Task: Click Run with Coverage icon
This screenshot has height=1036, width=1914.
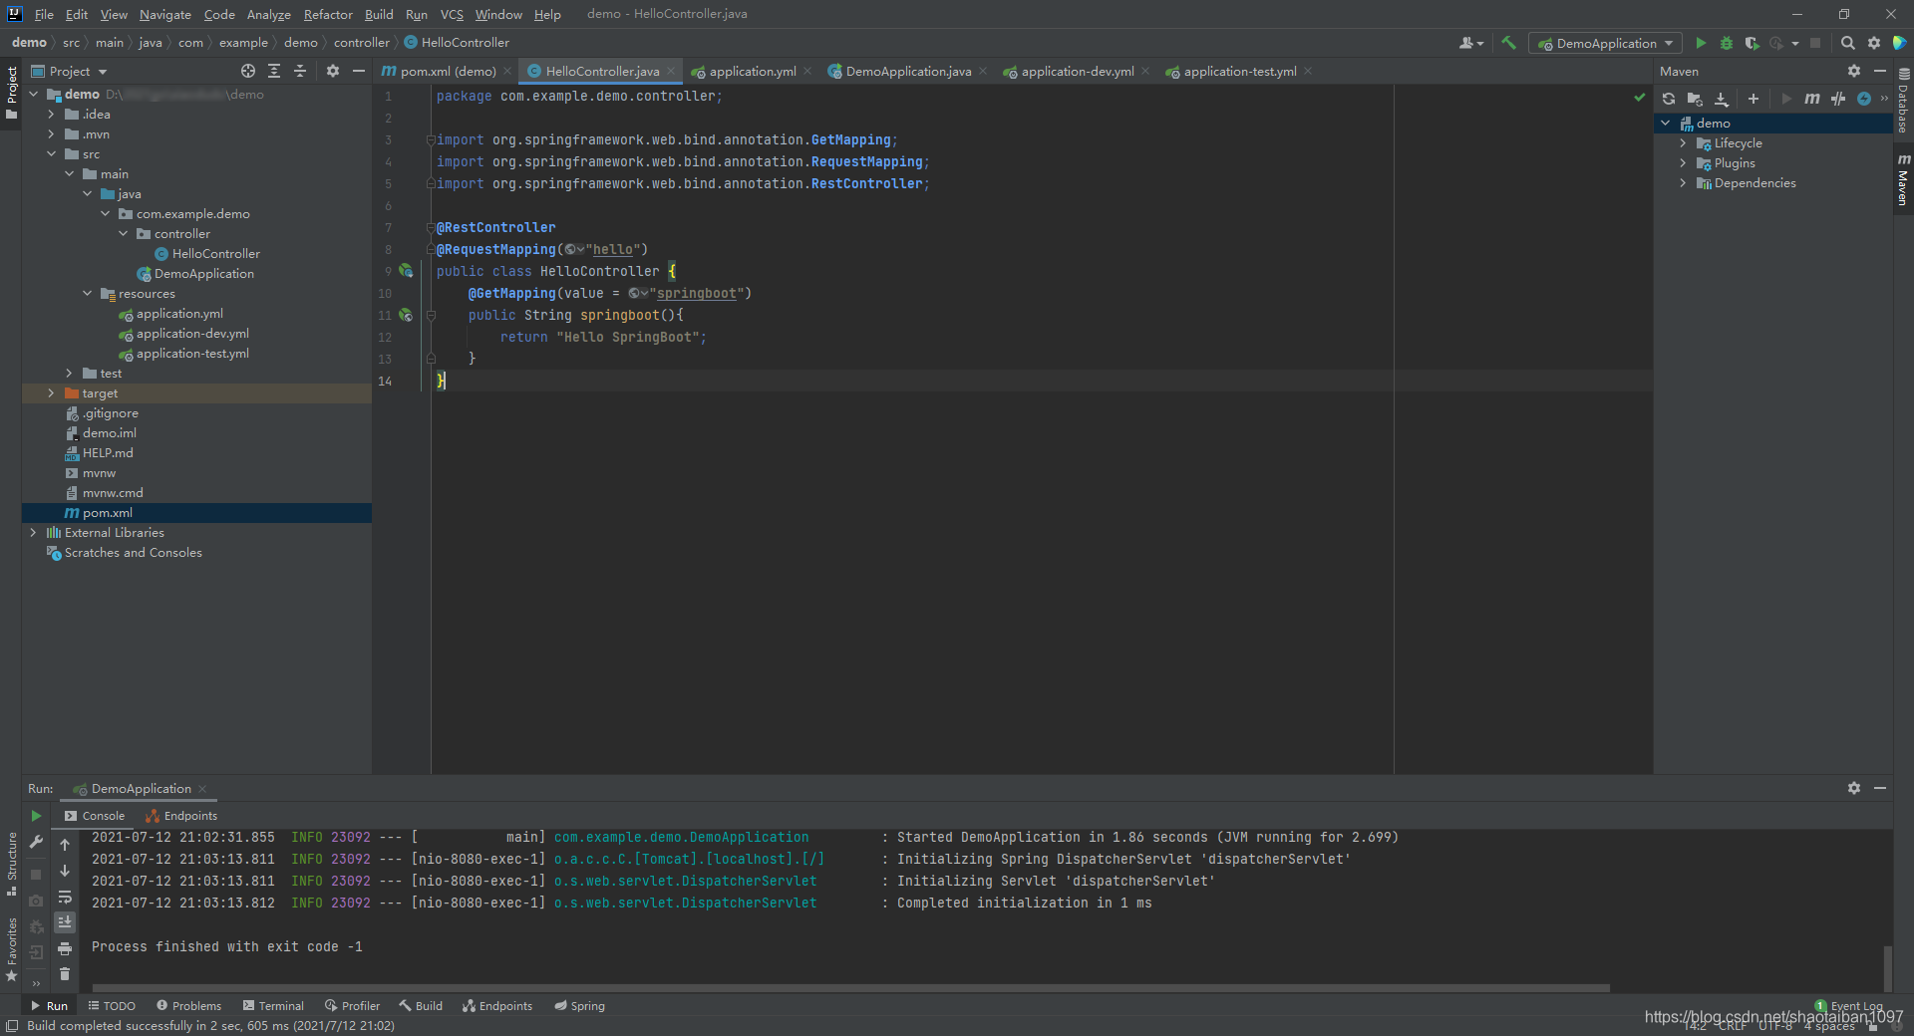Action: (x=1752, y=43)
